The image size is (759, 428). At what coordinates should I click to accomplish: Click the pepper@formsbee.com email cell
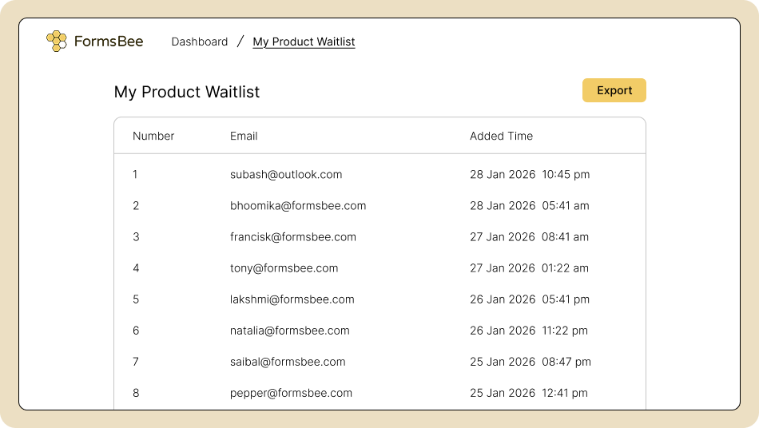click(x=291, y=393)
